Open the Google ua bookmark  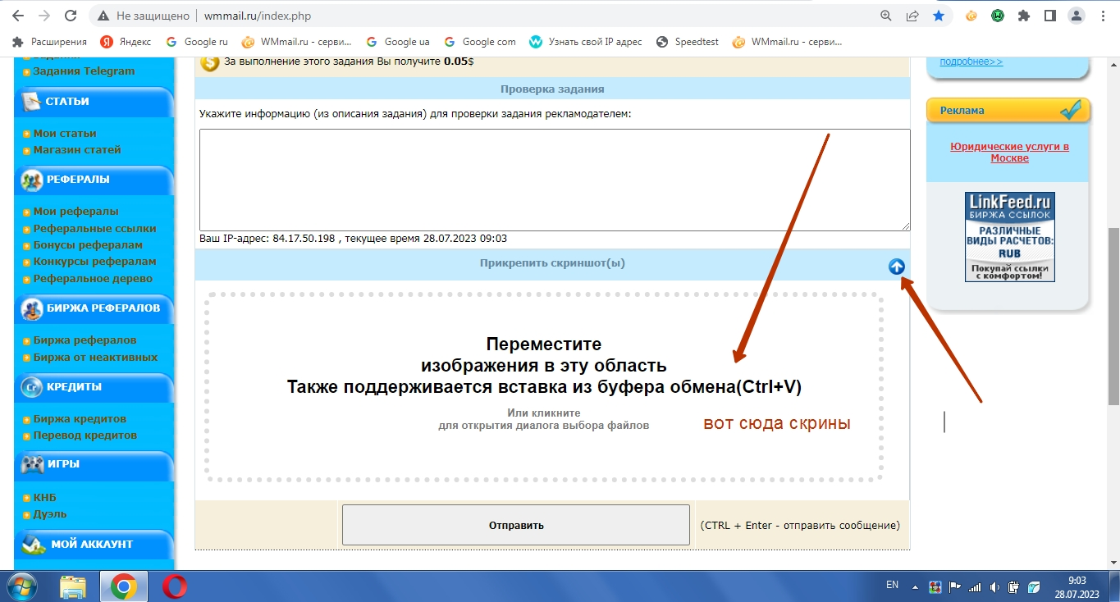tap(397, 42)
